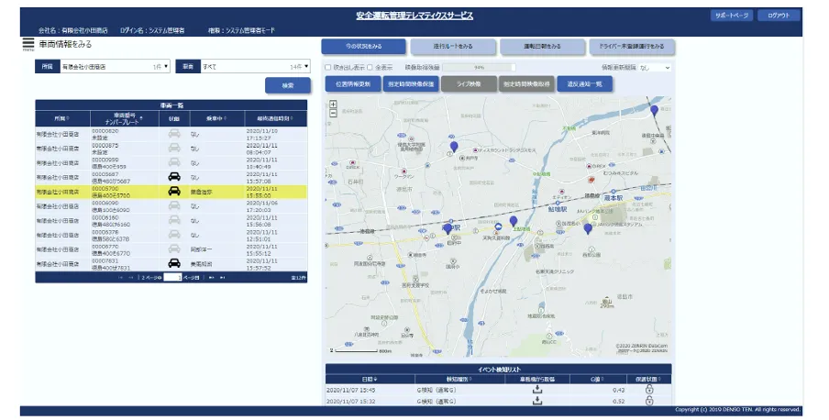Toggle lock icon for the 0.43 G event
The width and height of the screenshot is (829, 420).
[x=649, y=390]
